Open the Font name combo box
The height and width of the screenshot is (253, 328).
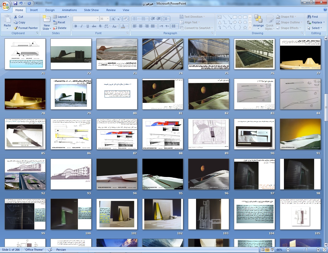[86, 19]
